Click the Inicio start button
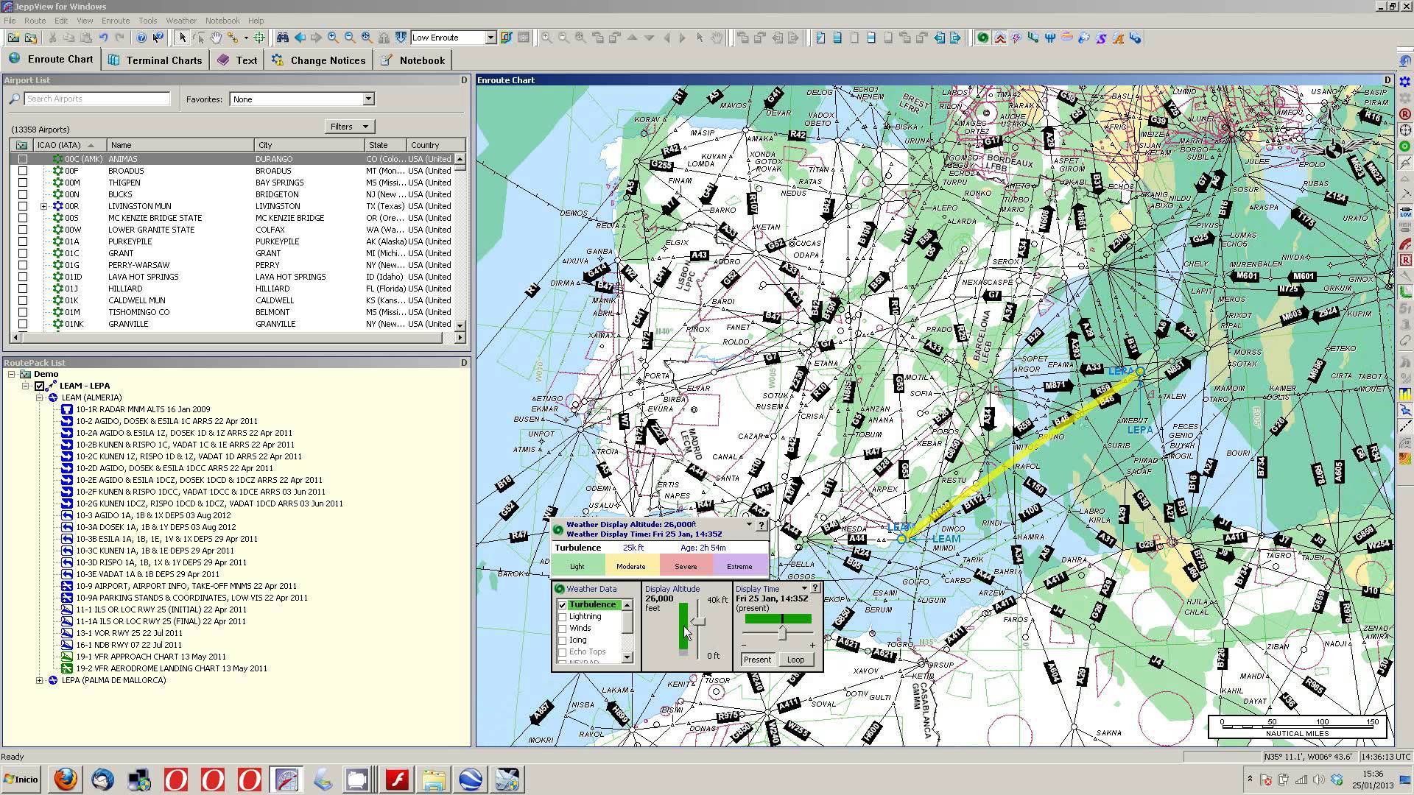This screenshot has width=1414, height=795. click(x=21, y=779)
